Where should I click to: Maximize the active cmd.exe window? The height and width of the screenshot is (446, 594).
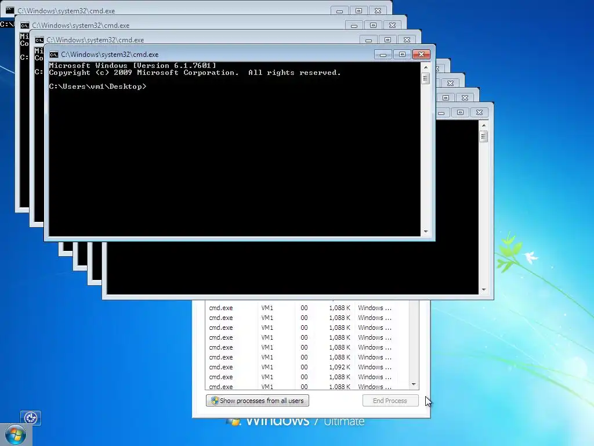(x=403, y=55)
